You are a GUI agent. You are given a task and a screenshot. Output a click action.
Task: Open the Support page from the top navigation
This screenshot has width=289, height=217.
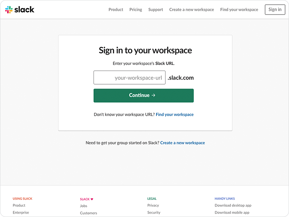155,9
